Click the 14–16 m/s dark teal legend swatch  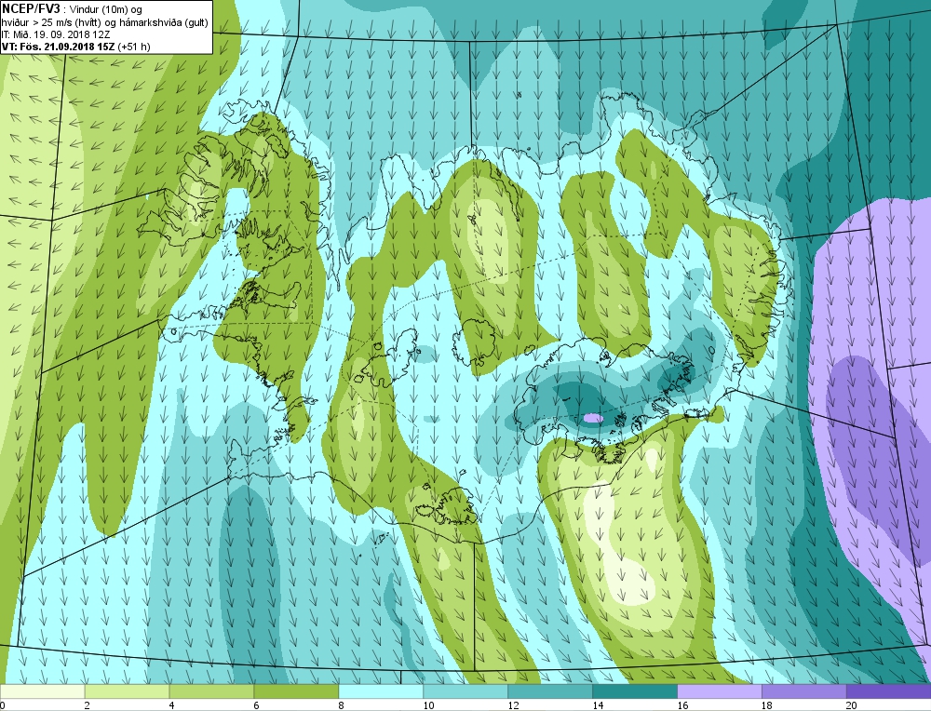point(635,691)
